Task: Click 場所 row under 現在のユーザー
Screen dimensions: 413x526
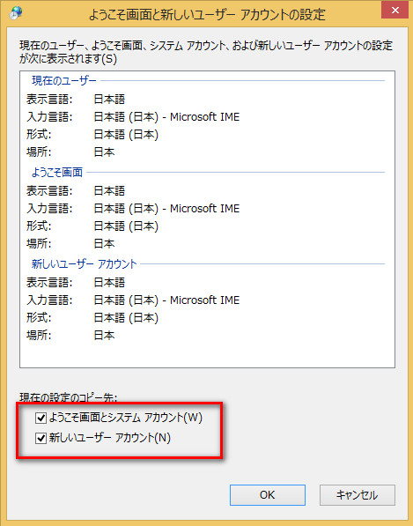Action: coord(70,152)
